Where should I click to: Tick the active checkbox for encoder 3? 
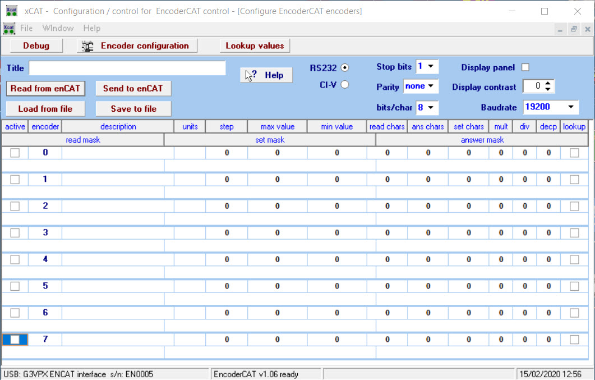pyautogui.click(x=15, y=233)
